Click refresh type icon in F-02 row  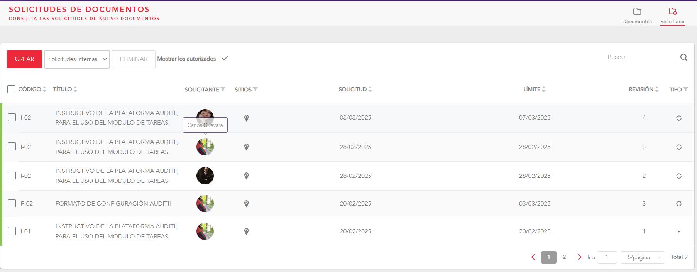point(678,204)
